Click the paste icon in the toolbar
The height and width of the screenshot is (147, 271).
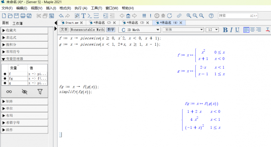(51, 16)
